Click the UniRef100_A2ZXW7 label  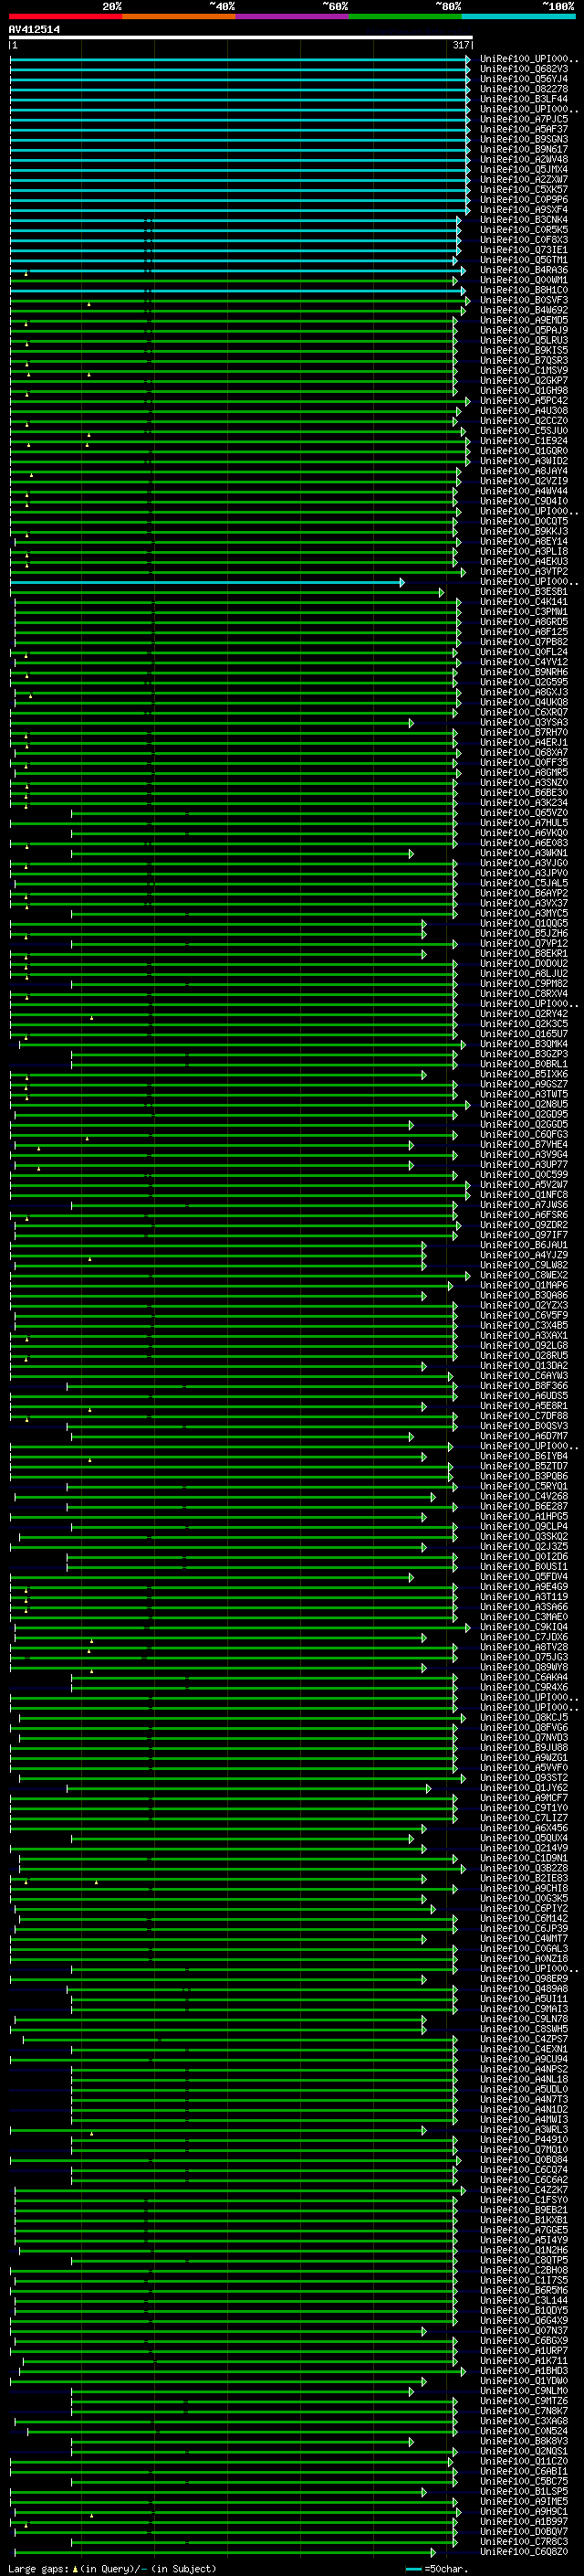[524, 179]
